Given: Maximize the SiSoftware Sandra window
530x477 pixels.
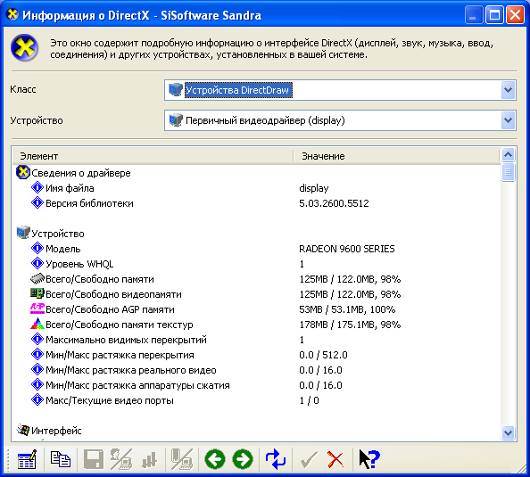Looking at the screenshot, I should pyautogui.click(x=494, y=15).
